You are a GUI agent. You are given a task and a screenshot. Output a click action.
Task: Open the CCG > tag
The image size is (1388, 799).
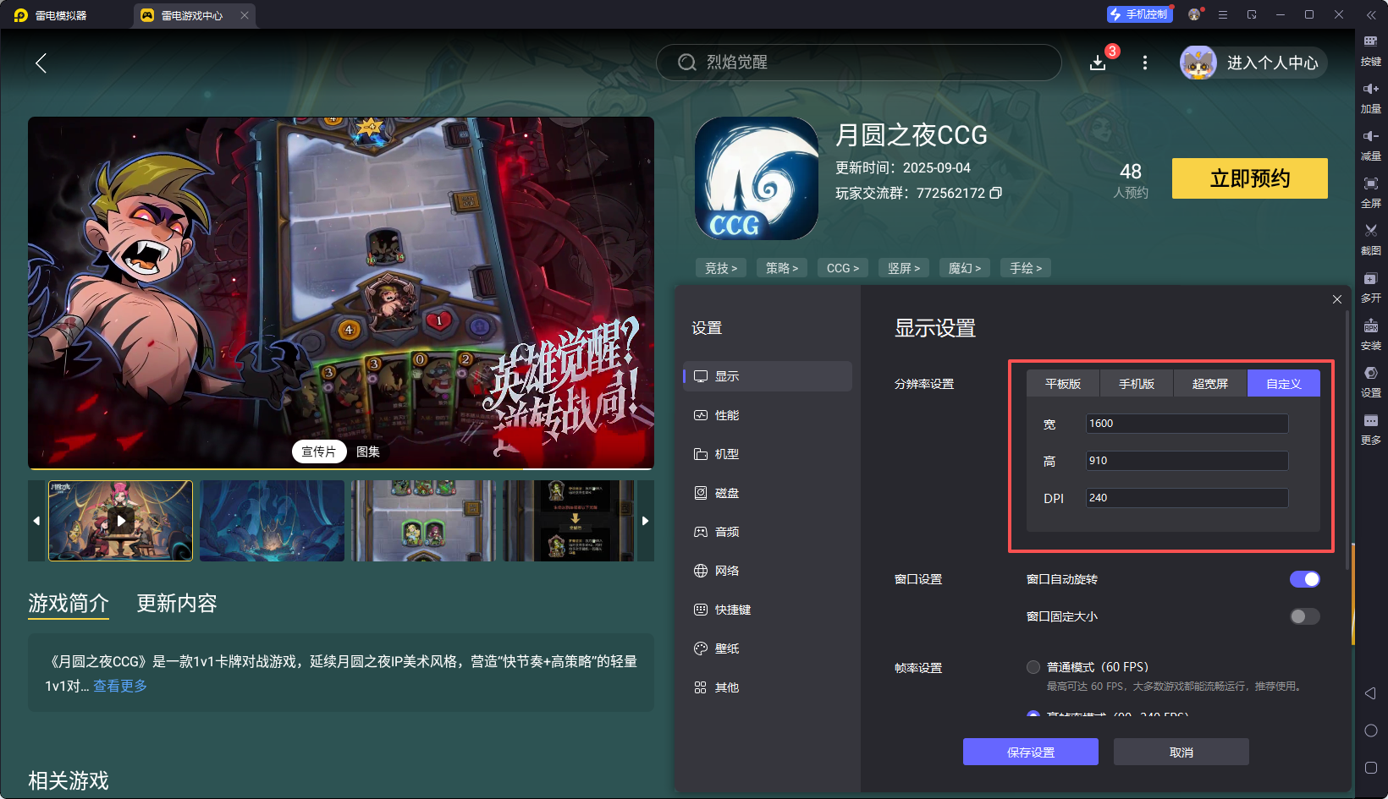click(843, 268)
